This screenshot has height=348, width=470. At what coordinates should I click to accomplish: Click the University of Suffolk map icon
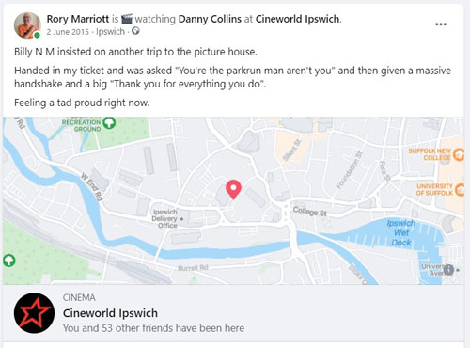(x=460, y=189)
